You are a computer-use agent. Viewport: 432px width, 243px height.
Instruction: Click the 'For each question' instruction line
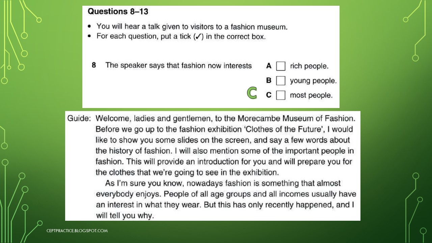181,36
